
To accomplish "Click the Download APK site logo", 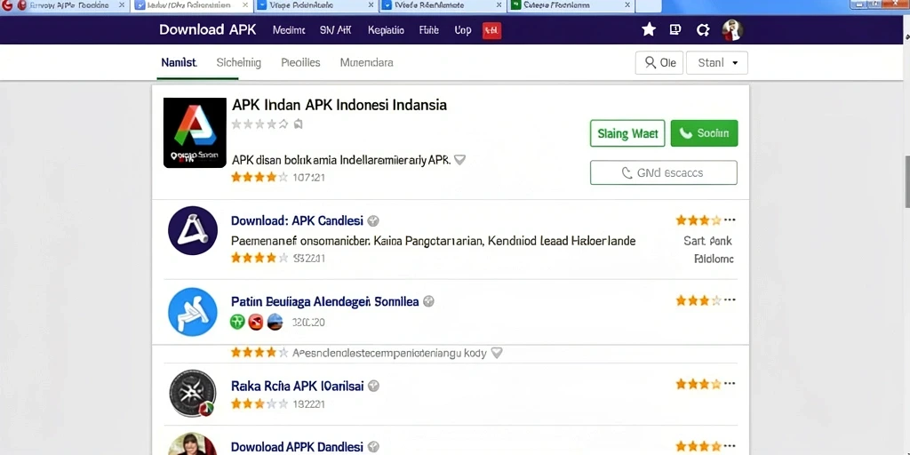I will 208,30.
